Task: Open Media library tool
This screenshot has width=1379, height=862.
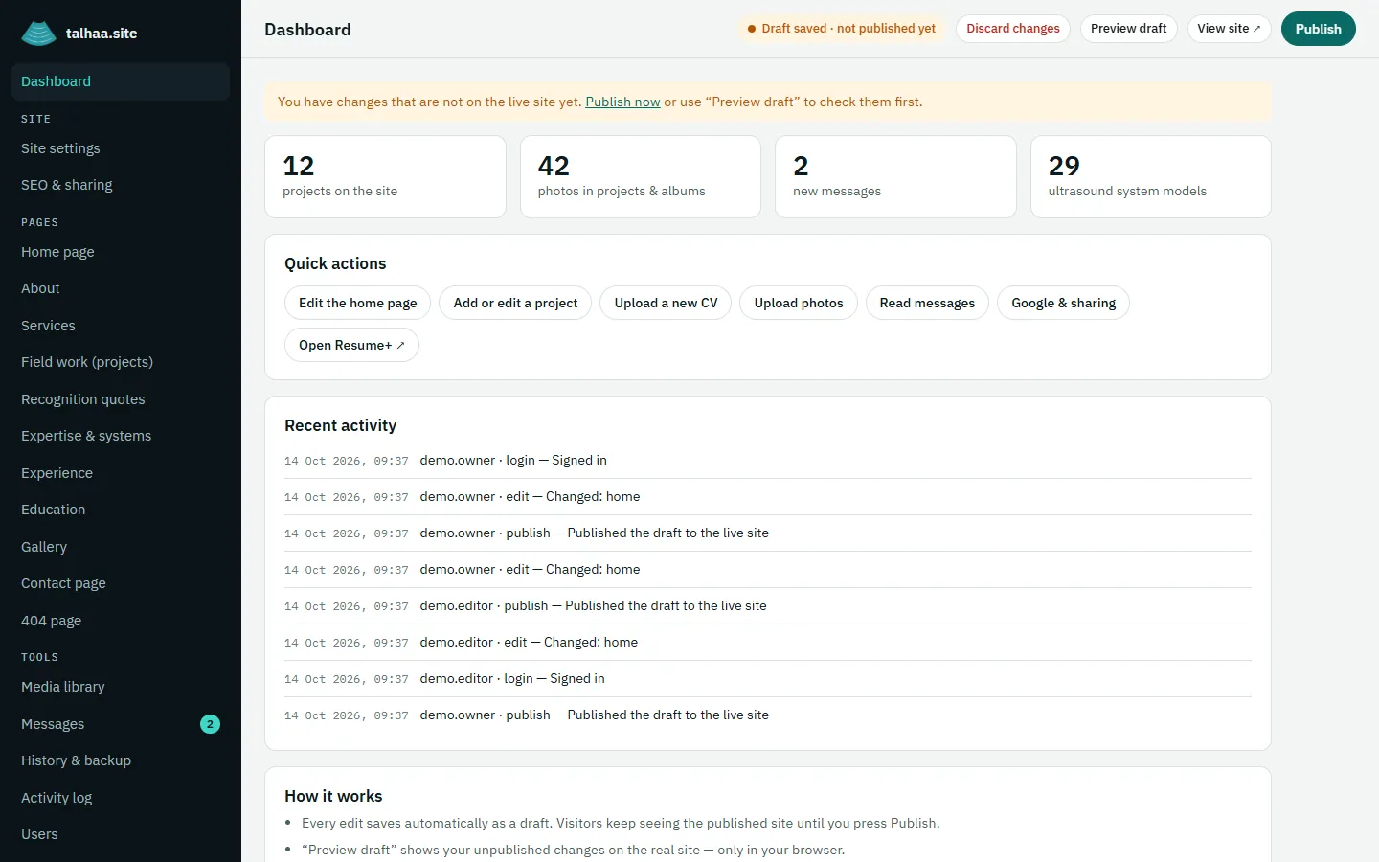Action: pos(121,687)
